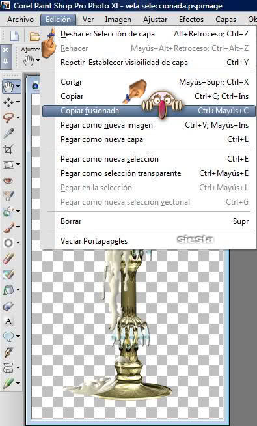Viewport: 257px width, 426px height.
Task: Select the Crop tool
Action: (x=8, y=149)
